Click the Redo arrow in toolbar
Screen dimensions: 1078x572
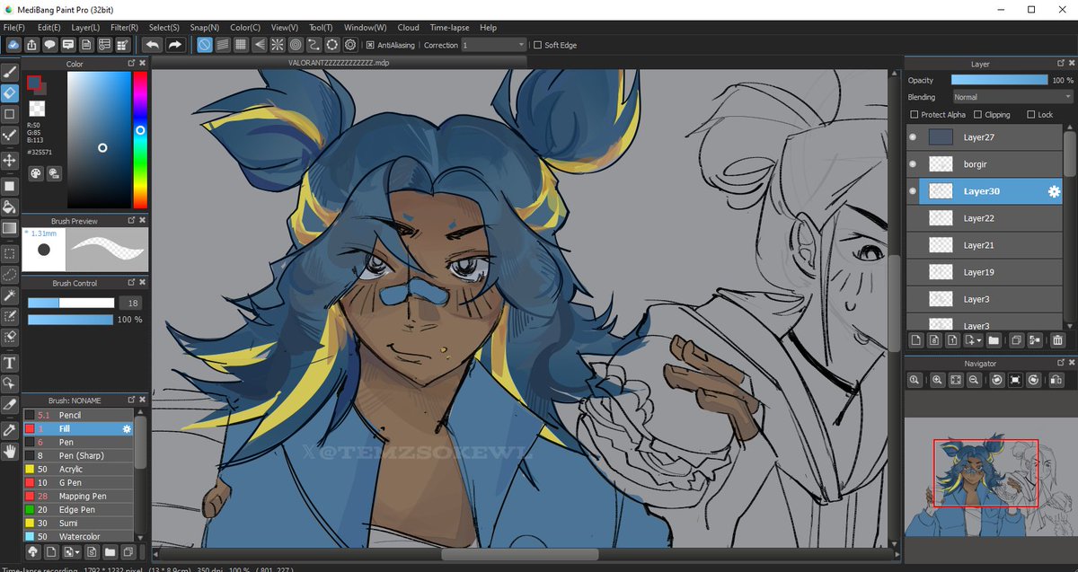(x=175, y=44)
